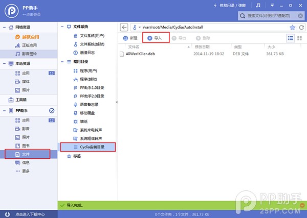This screenshot has width=307, height=218.
Task: Collapse the 本地资源 section
Action: click(4, 63)
